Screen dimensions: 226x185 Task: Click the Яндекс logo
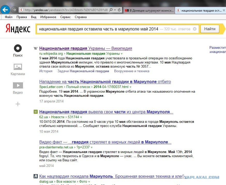click(18, 28)
